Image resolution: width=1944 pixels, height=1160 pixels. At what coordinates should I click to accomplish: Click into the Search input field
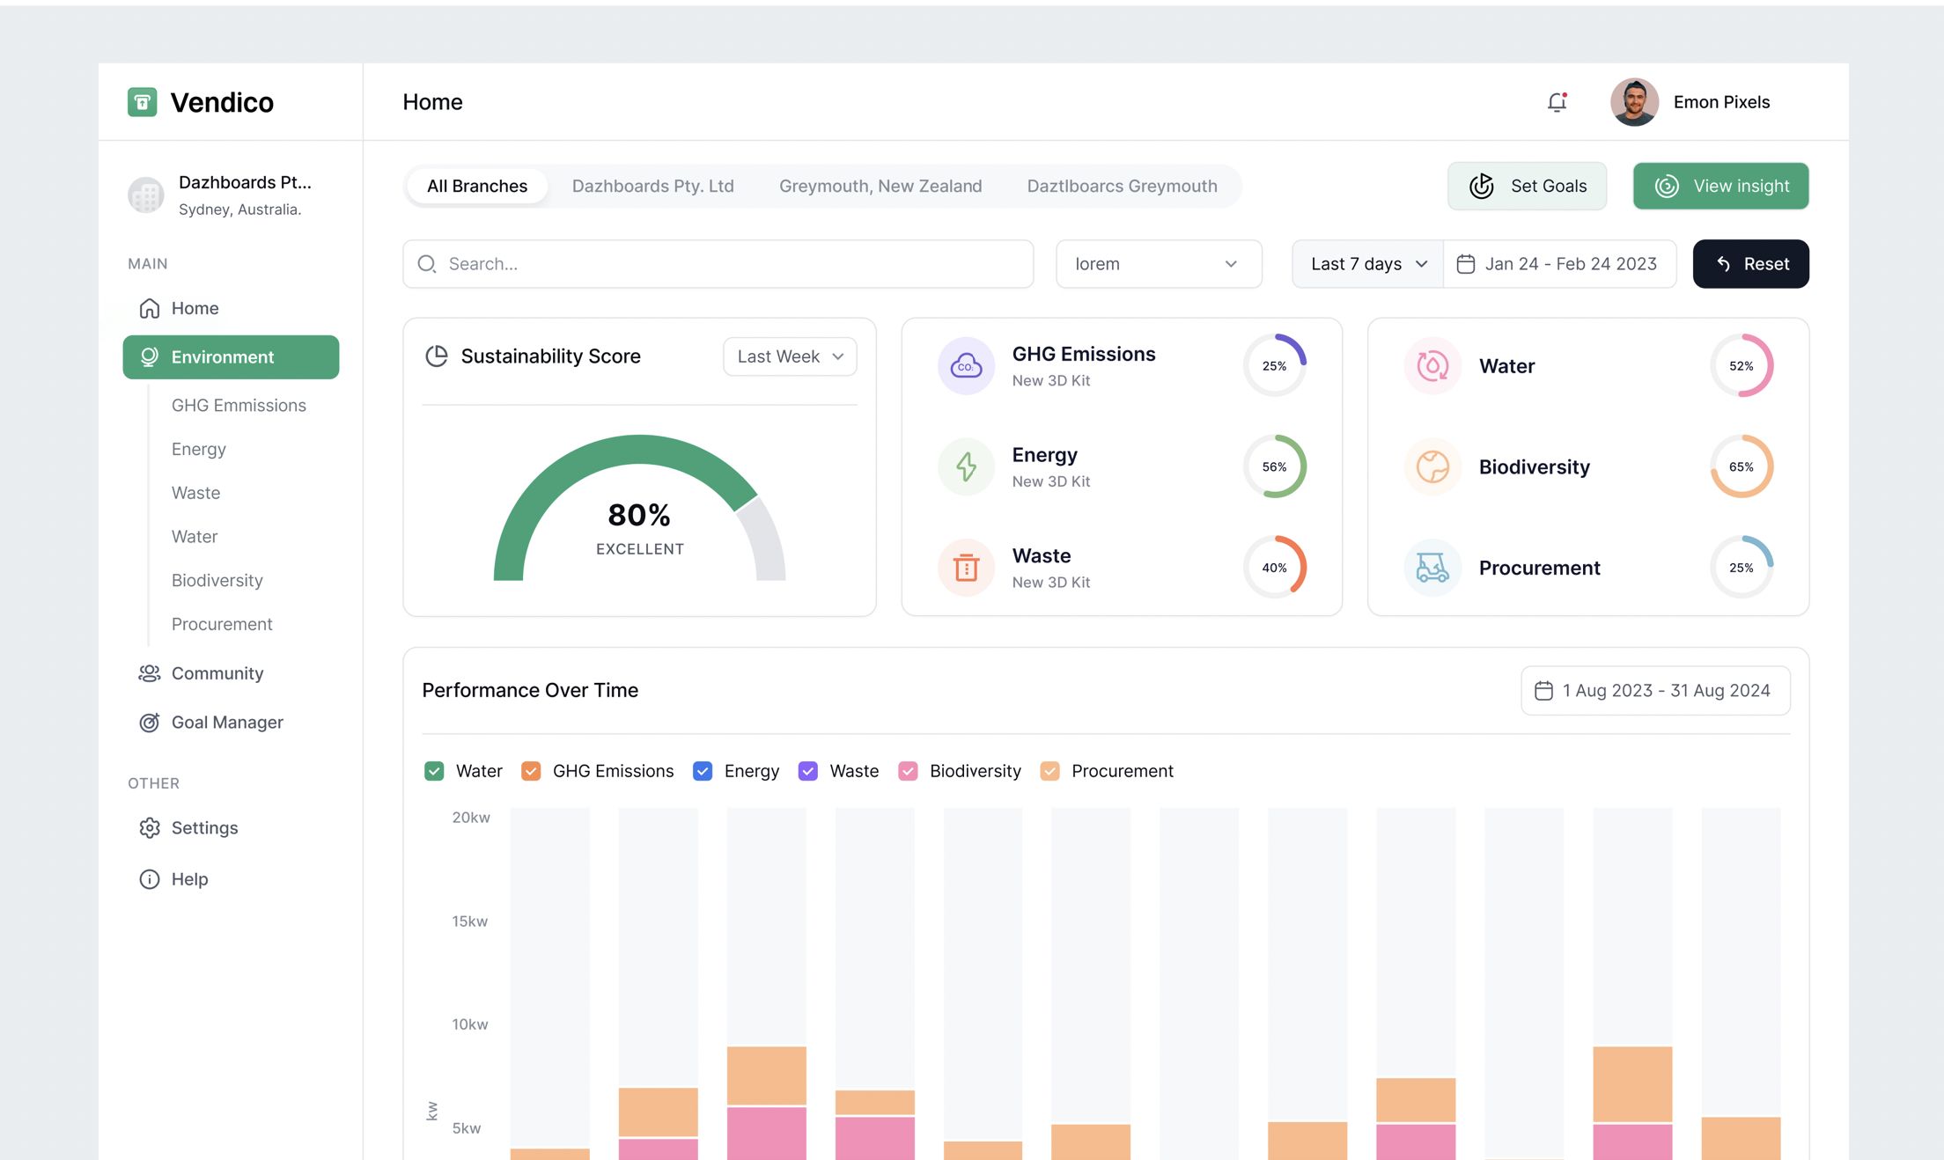(x=731, y=264)
